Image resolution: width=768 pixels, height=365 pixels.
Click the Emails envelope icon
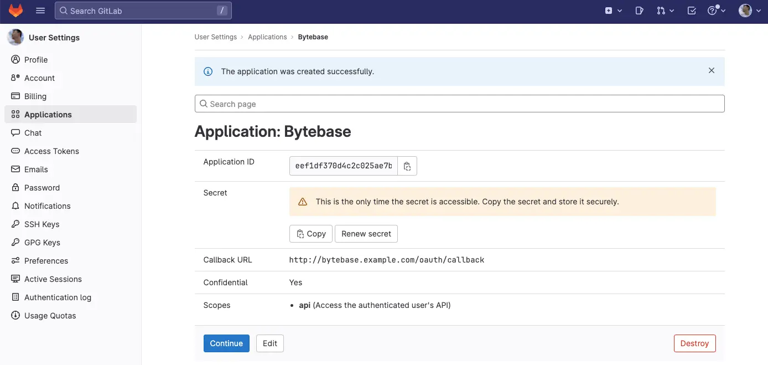(x=15, y=169)
